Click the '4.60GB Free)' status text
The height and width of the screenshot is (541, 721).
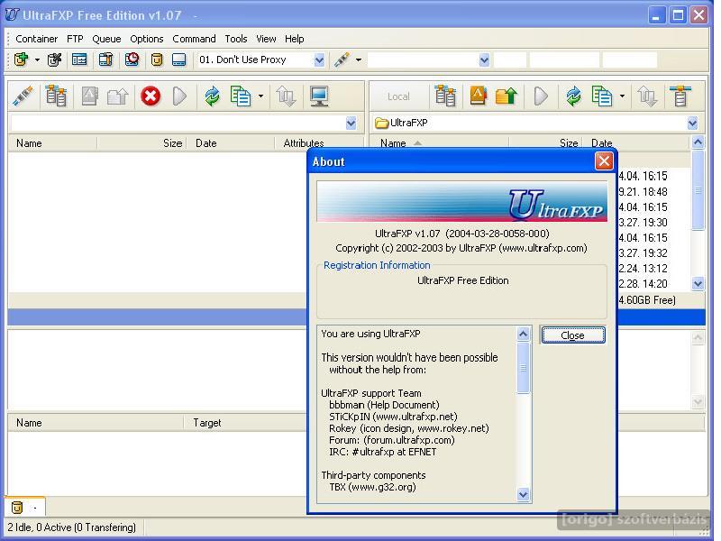tap(647, 300)
